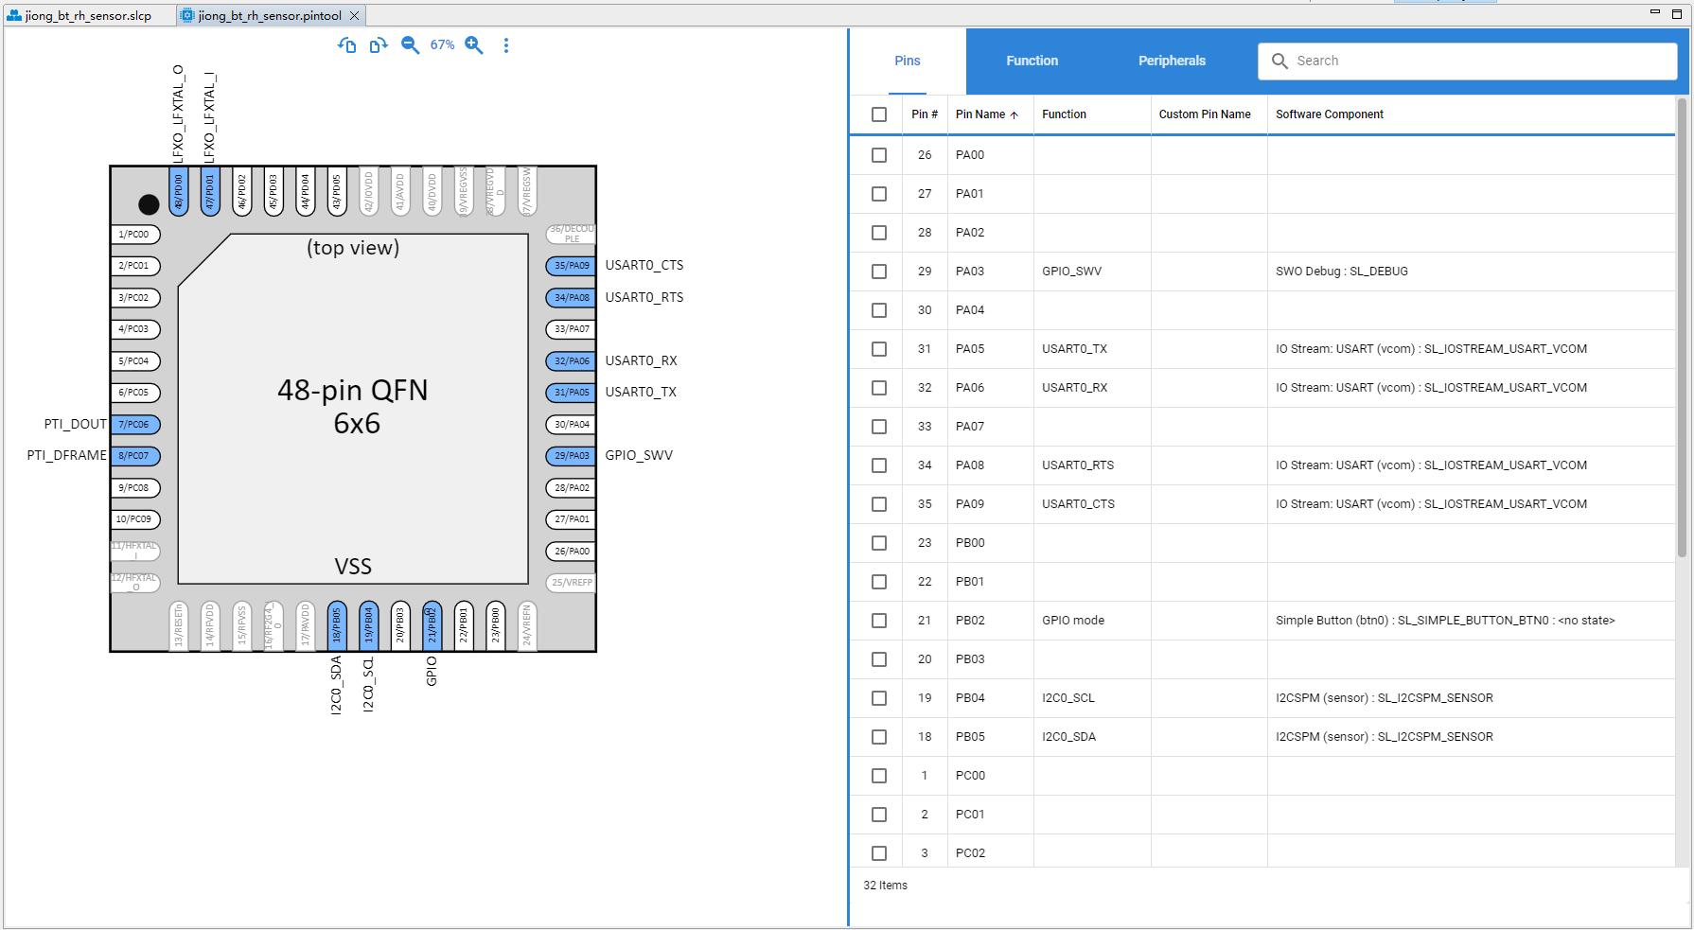Screen dimensions: 1694x930
Task: Select pin 34/PA08 on the chip
Action: click(571, 297)
